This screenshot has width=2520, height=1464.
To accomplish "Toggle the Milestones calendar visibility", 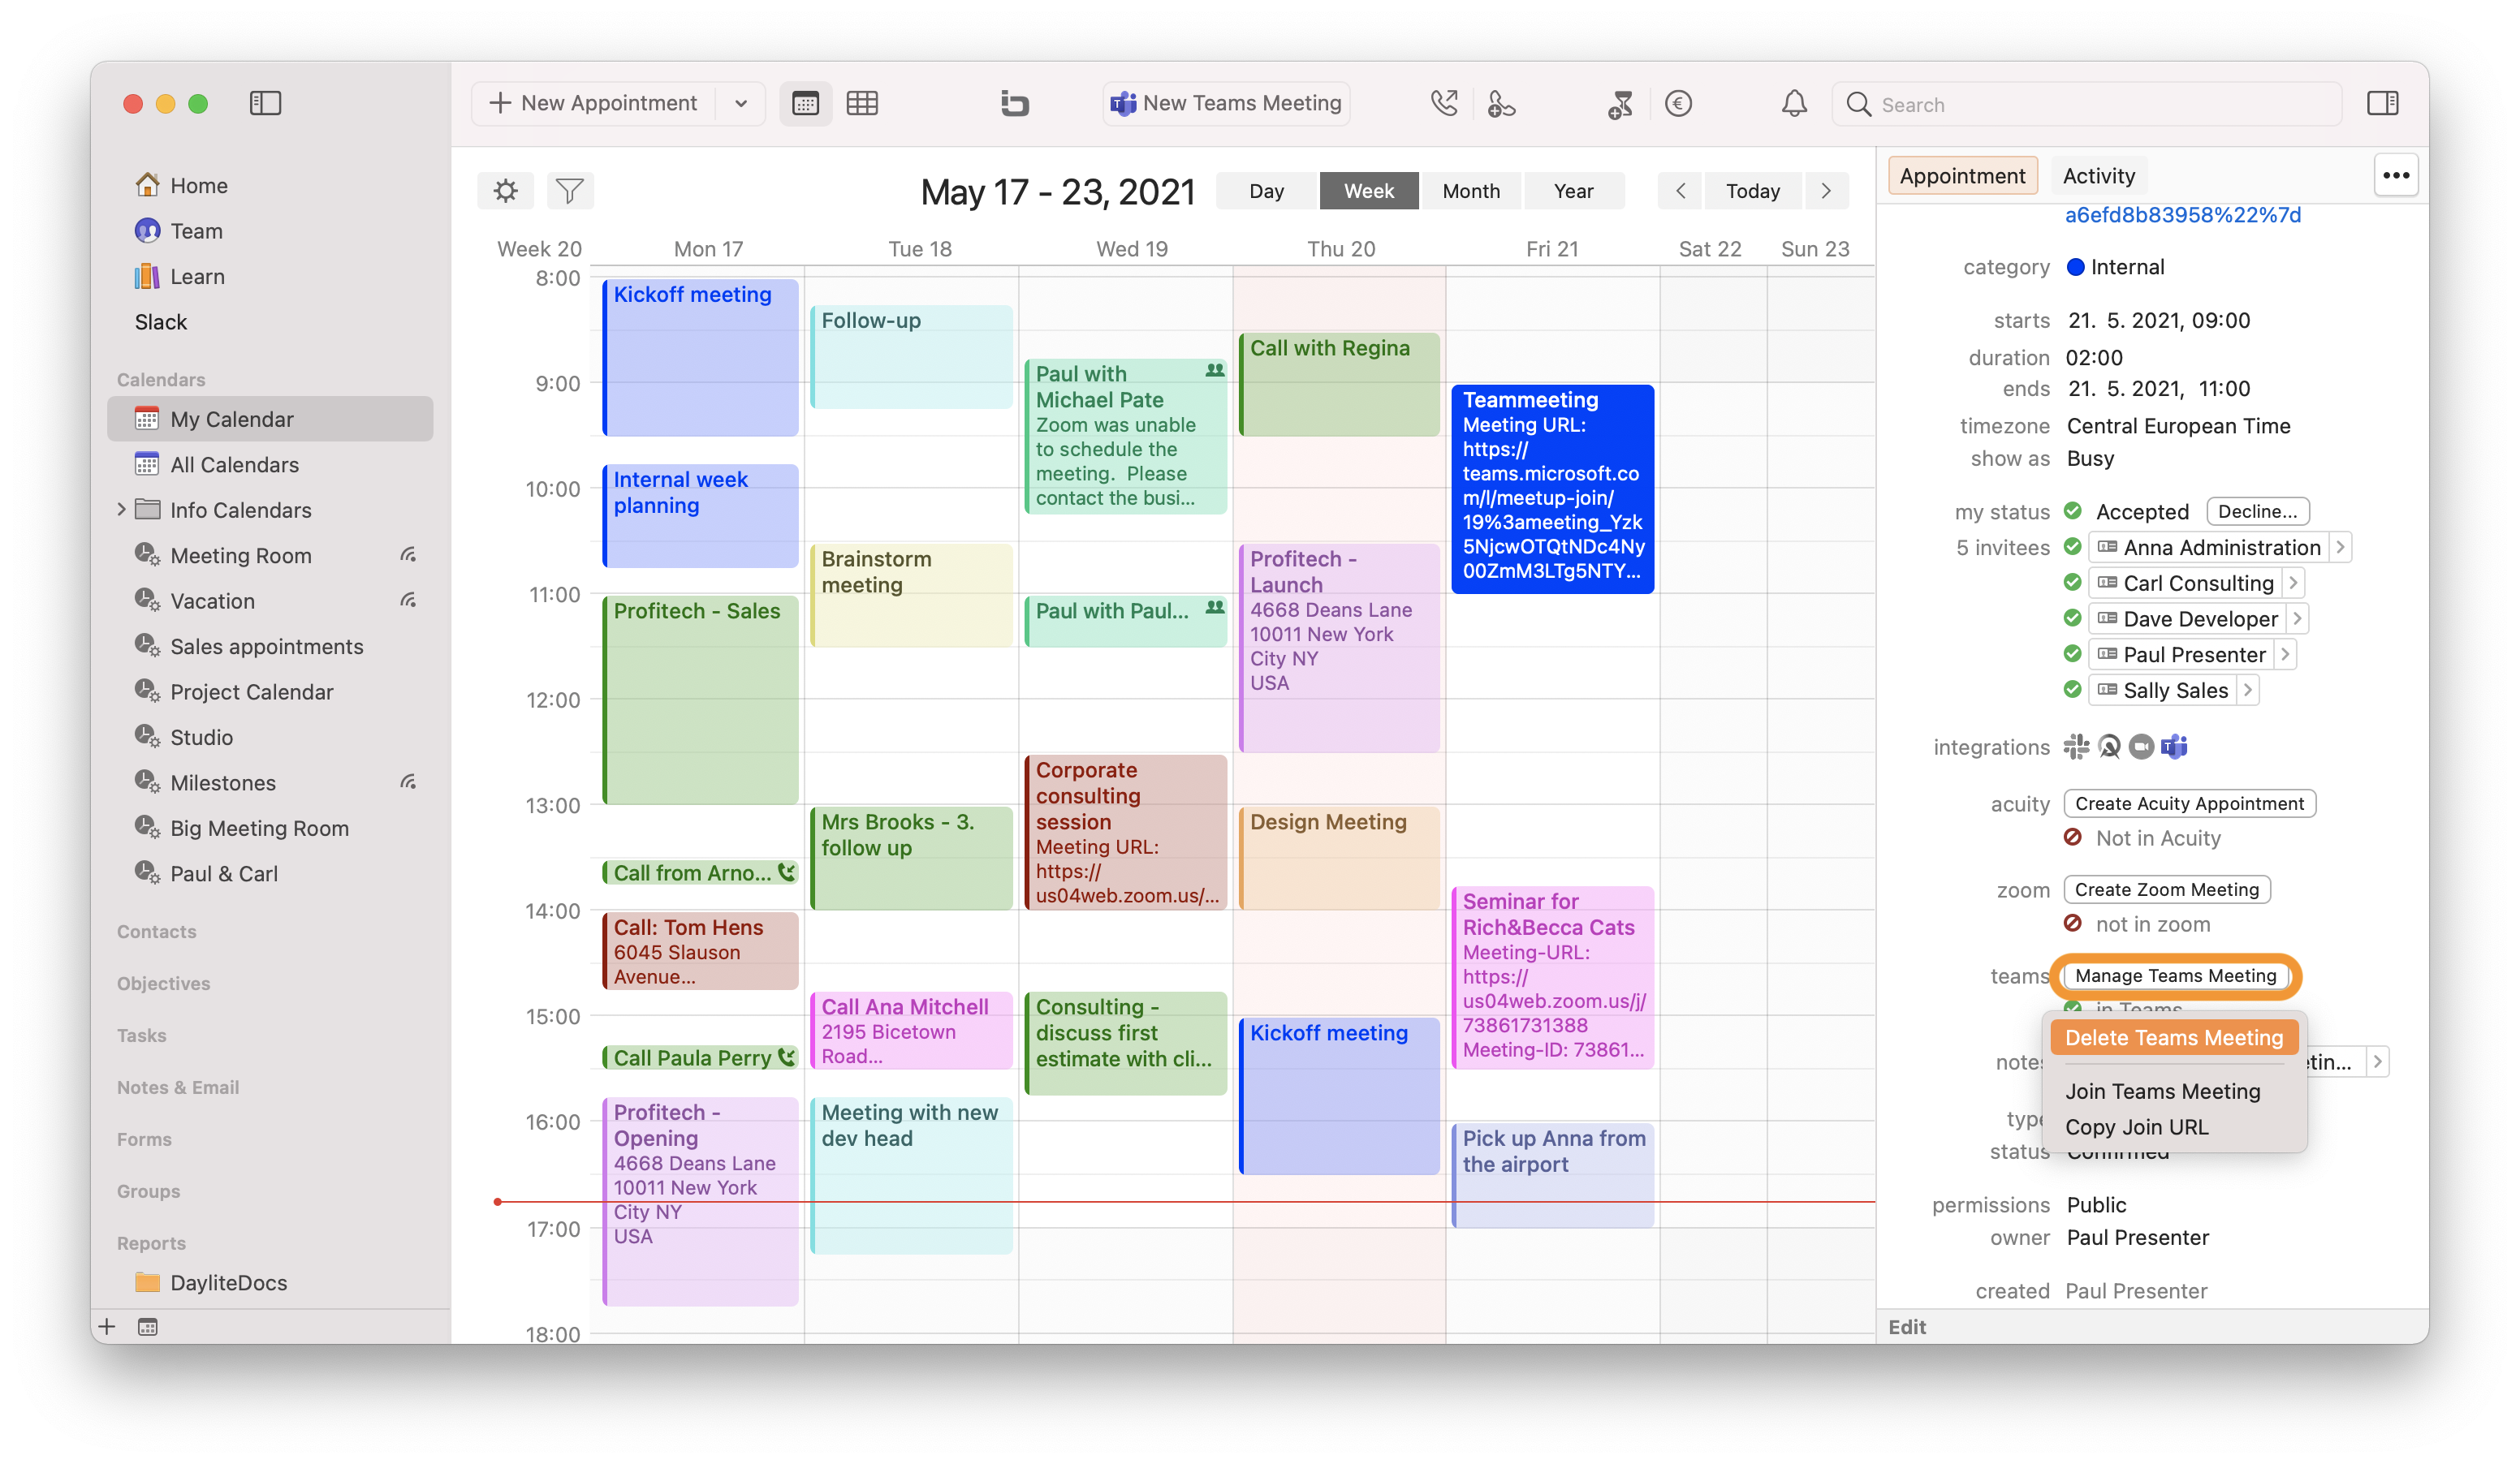I will (x=225, y=781).
